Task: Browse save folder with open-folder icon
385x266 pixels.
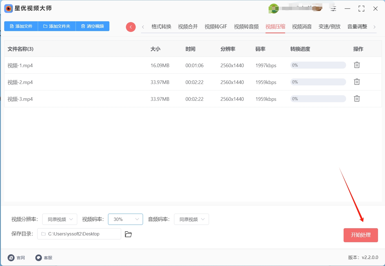Action: (x=128, y=234)
